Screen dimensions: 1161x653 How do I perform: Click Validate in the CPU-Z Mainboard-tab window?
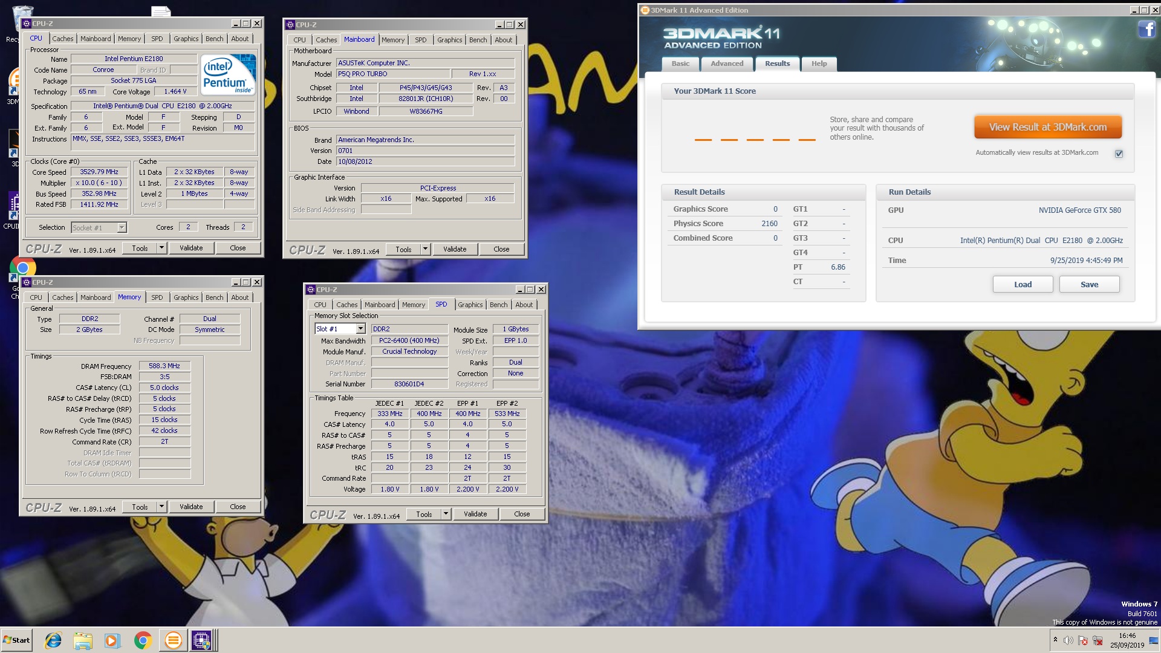[455, 249]
